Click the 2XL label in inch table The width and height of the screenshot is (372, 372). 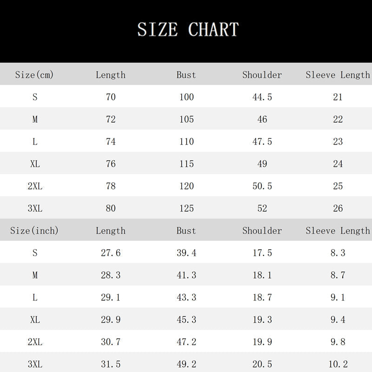[35, 342]
